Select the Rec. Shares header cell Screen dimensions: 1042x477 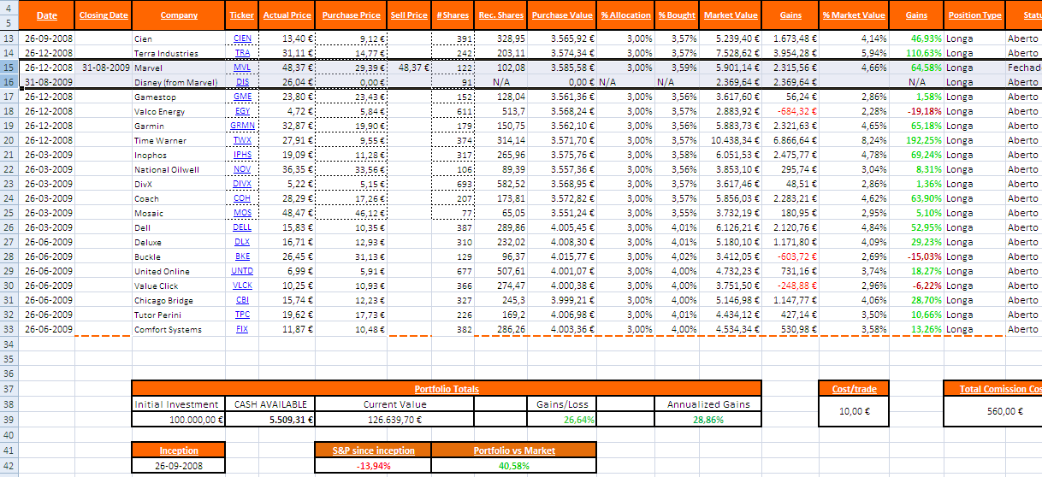coord(501,15)
